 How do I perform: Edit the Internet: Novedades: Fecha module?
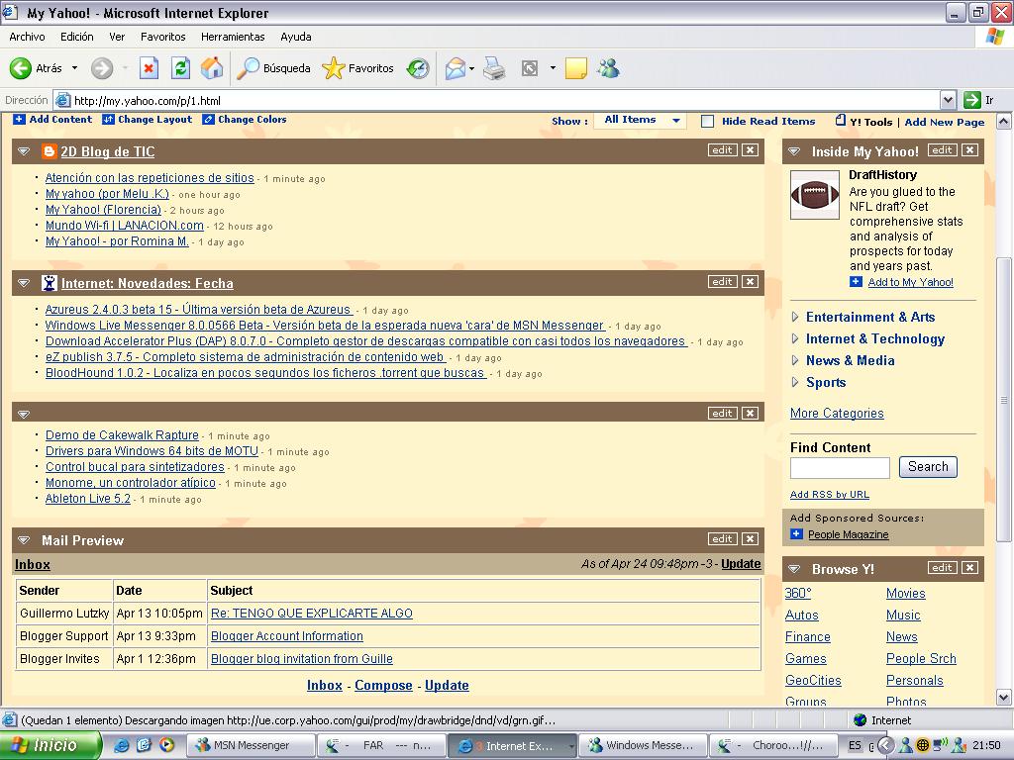tap(722, 281)
